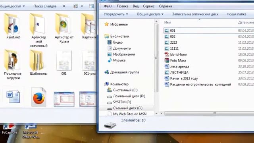254x143 pixels.
Task: Click the view mode icon in left window toolbar
Action: (x=76, y=6)
